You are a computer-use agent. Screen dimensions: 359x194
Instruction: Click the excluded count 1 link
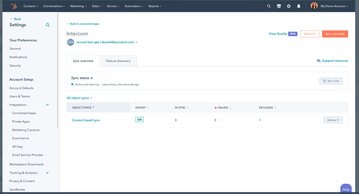tap(260, 120)
